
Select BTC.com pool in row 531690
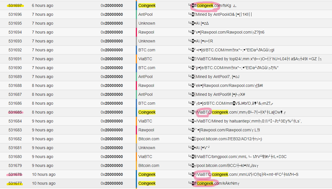click(147, 68)
